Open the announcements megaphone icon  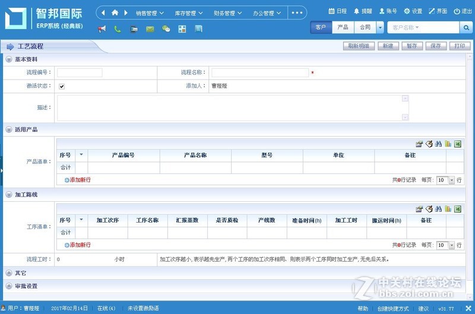click(102, 29)
